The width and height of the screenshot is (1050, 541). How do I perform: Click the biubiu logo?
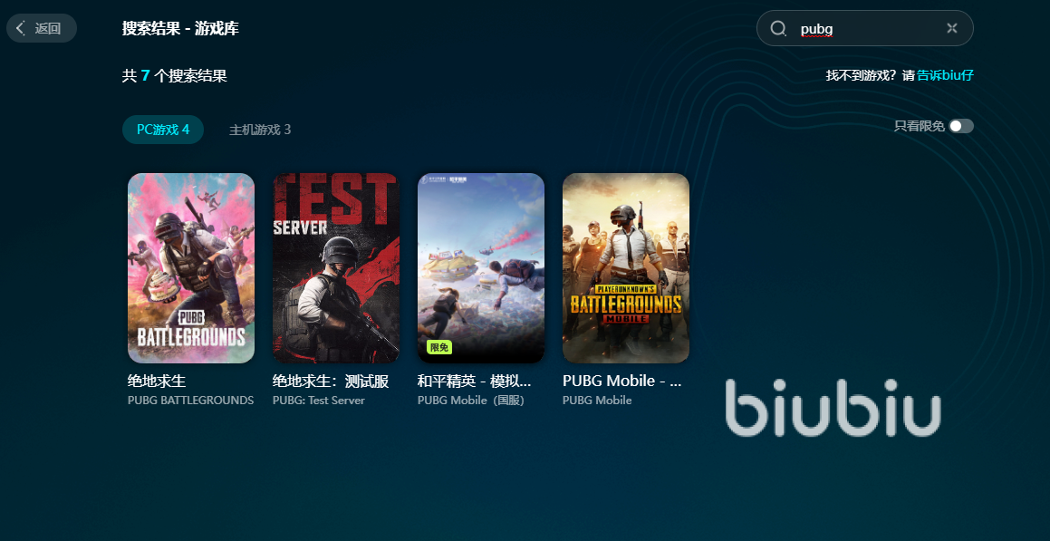point(833,407)
